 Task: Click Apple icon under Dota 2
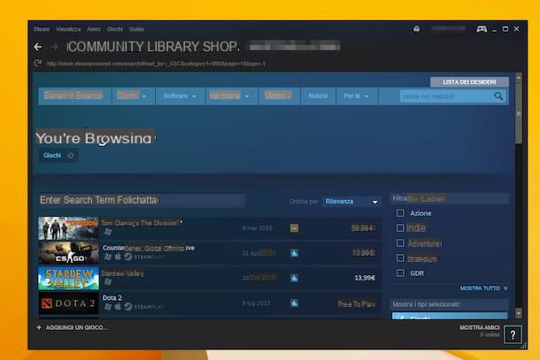pyautogui.click(x=118, y=307)
